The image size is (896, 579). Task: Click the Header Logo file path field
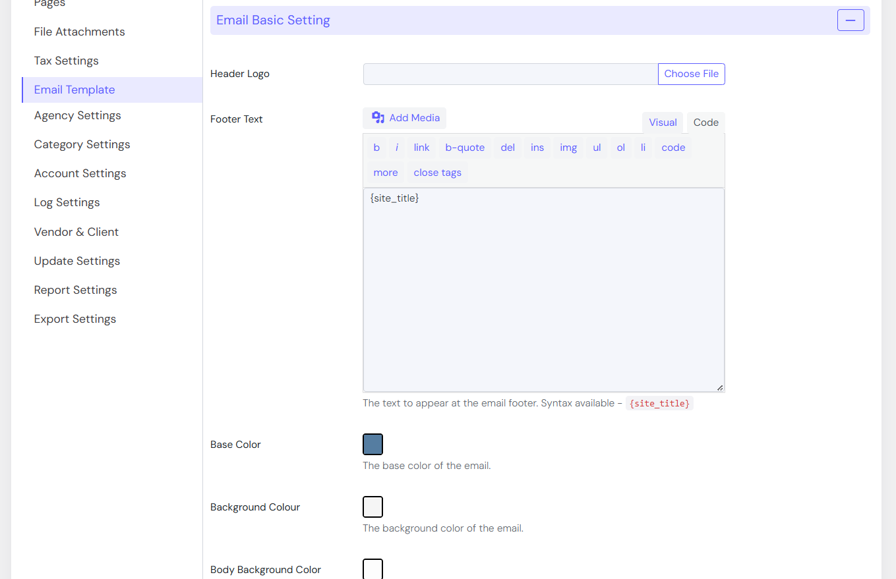[x=510, y=74]
